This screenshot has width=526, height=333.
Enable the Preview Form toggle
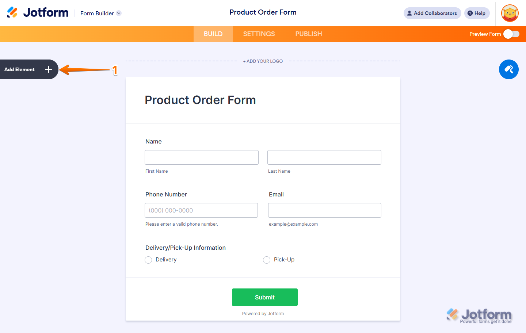click(x=511, y=34)
